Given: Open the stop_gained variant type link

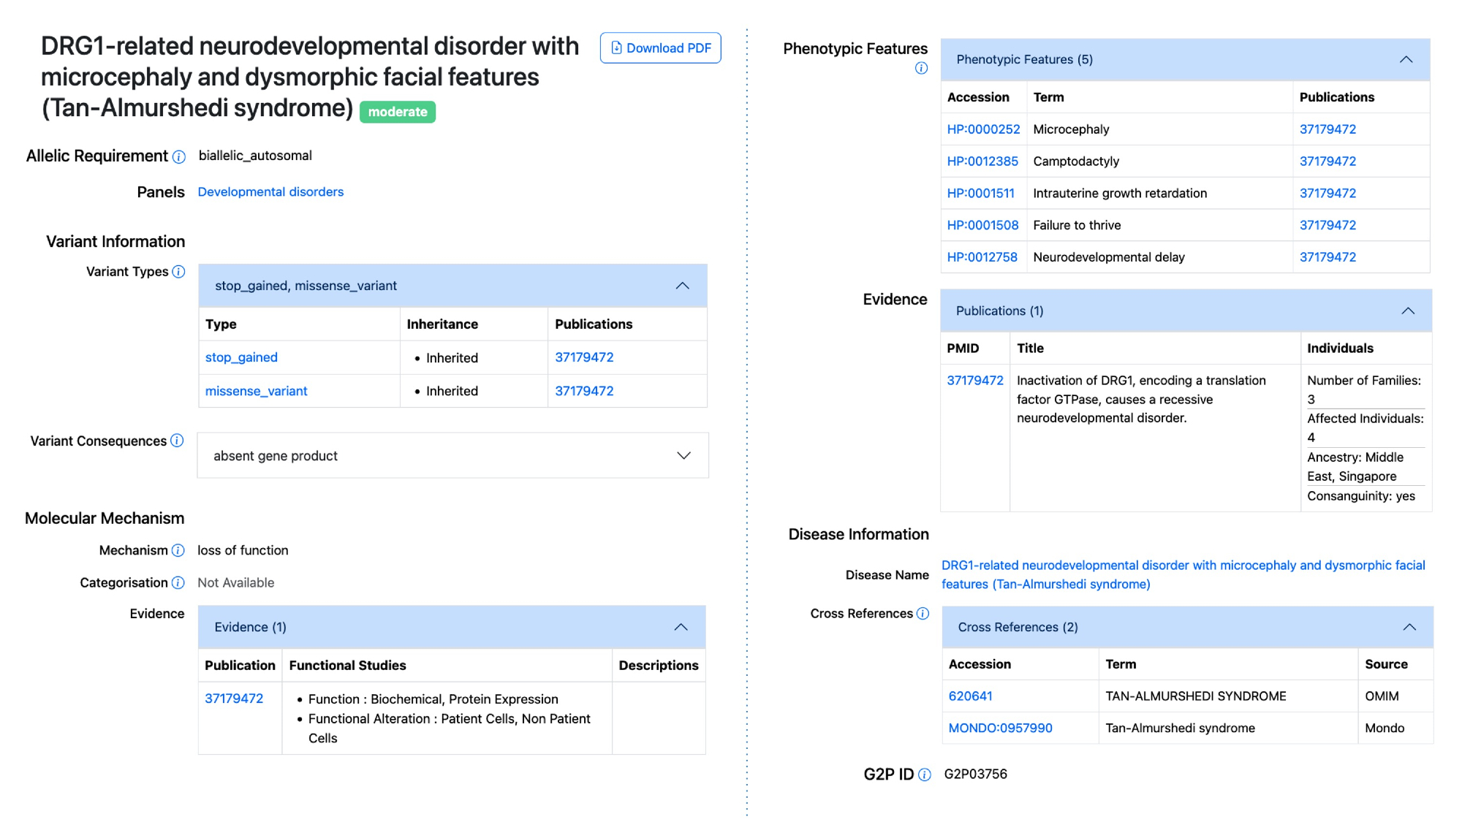Looking at the screenshot, I should (241, 357).
